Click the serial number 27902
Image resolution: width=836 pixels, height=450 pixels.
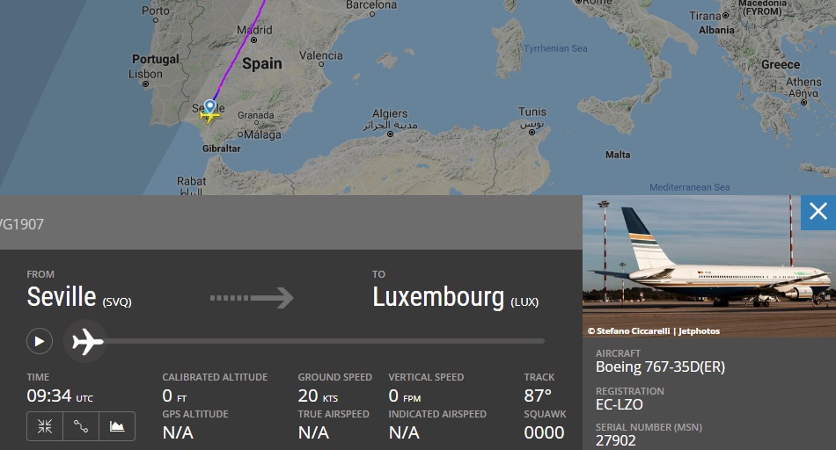pyautogui.click(x=616, y=440)
